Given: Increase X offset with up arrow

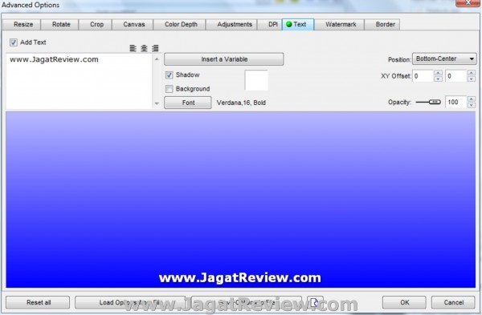Looking at the screenshot, I should tap(438, 73).
